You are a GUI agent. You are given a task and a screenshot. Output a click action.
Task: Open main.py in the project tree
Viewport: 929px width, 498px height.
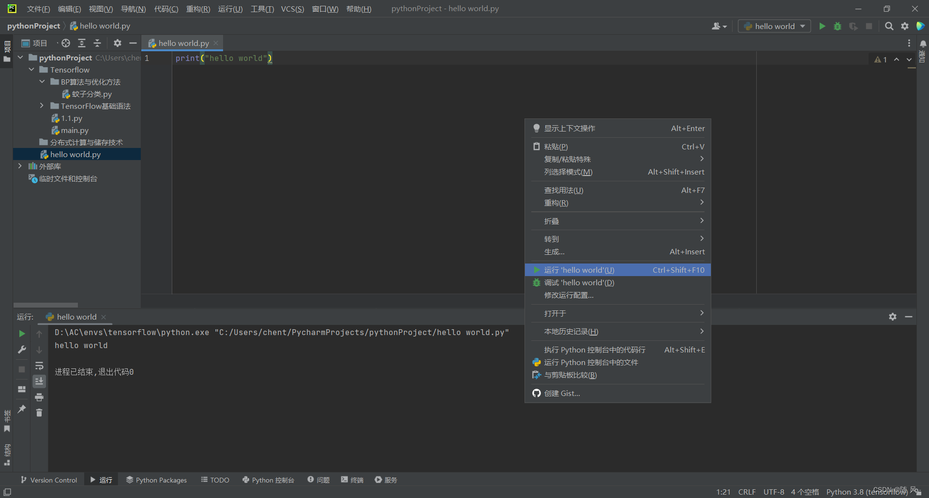[70, 130]
